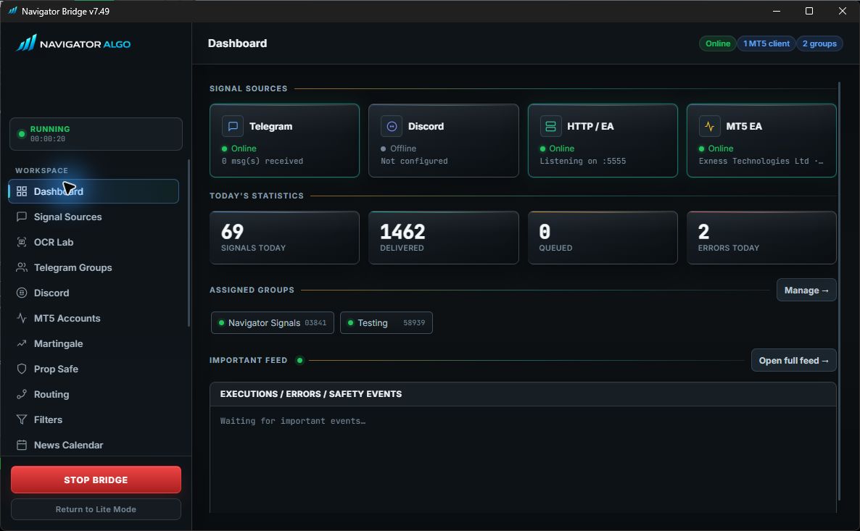Click the 69 Signals Today statistic
Image resolution: width=860 pixels, height=531 pixels.
pyautogui.click(x=285, y=238)
